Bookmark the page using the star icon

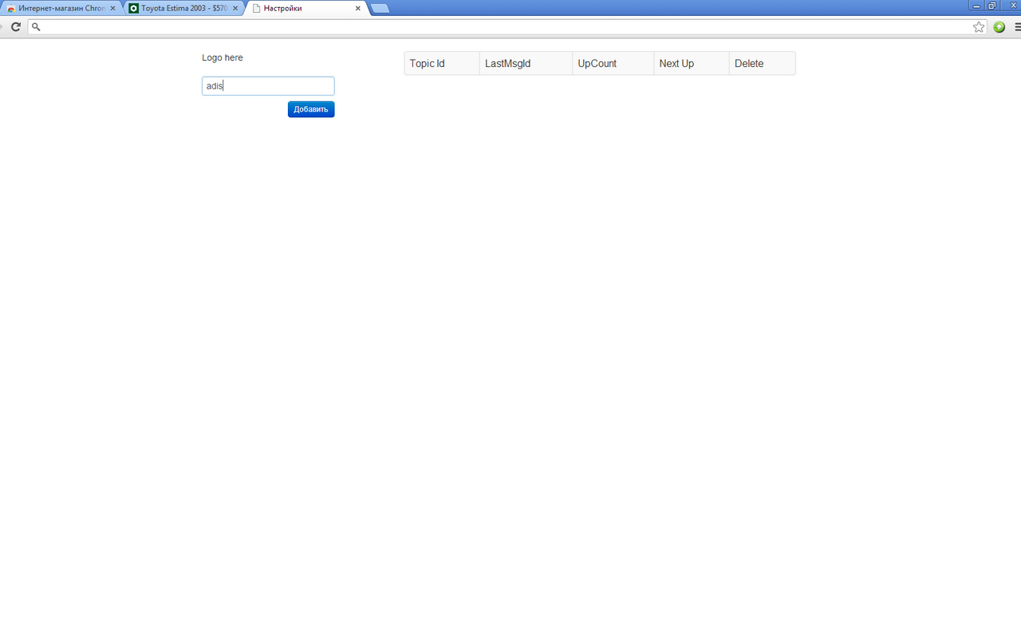(979, 26)
